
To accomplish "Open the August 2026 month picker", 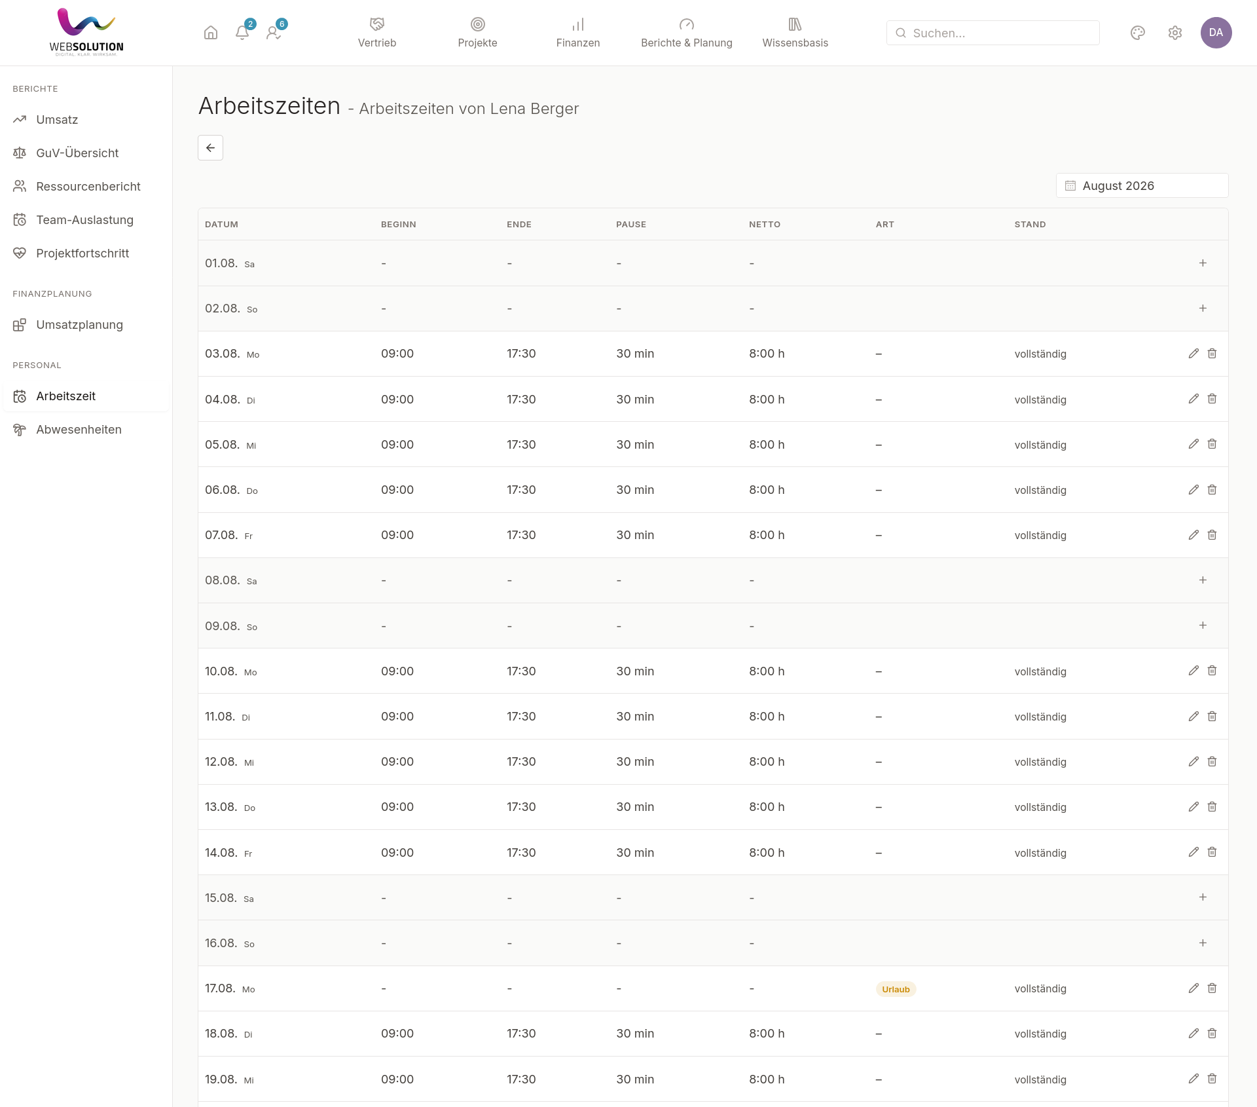I will (1142, 185).
